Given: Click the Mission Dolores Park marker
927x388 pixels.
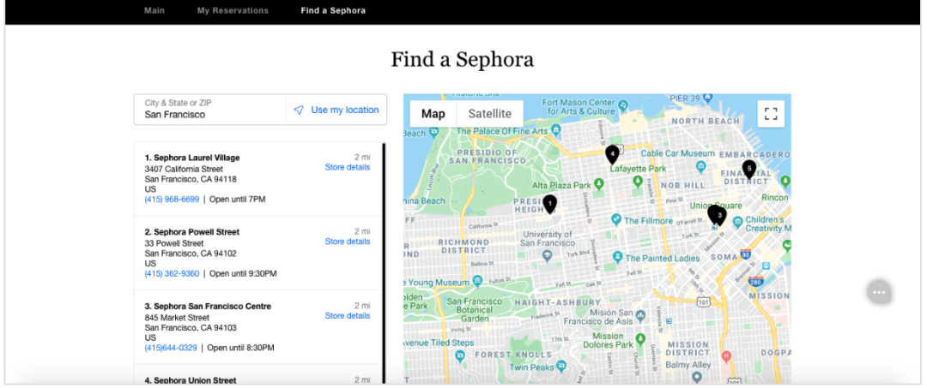Looking at the screenshot, I should (x=640, y=340).
